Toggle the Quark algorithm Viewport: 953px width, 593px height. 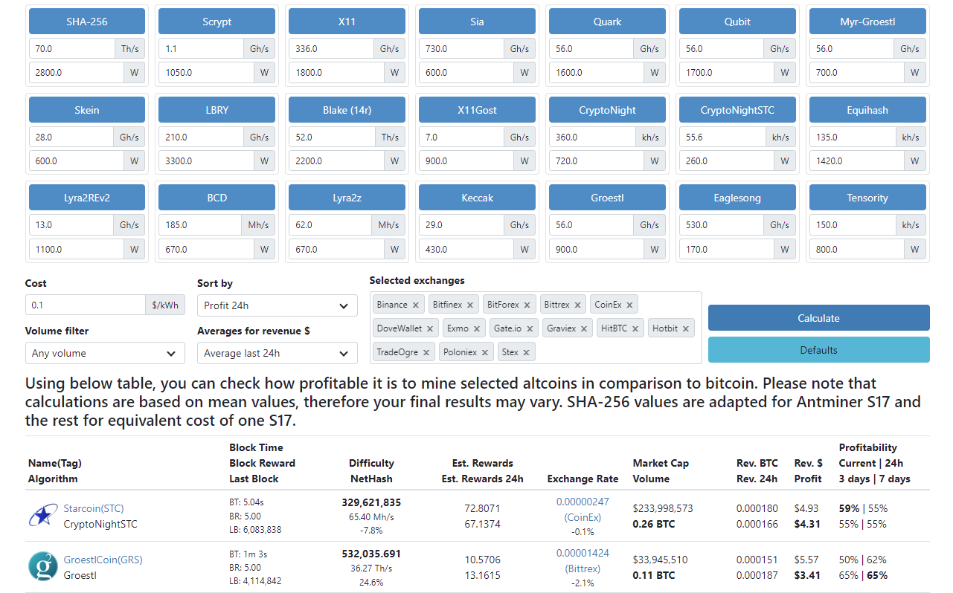point(607,22)
